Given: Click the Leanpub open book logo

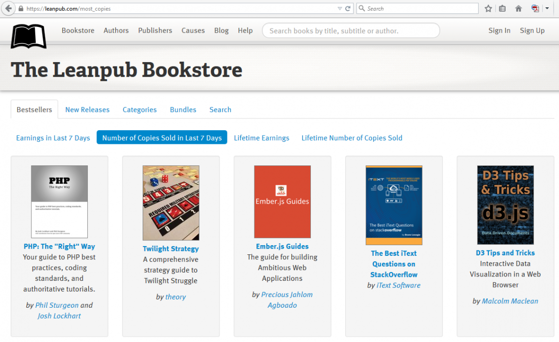Looking at the screenshot, I should click(x=28, y=36).
